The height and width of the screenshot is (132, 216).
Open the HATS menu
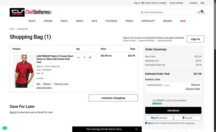coord(94,21)
